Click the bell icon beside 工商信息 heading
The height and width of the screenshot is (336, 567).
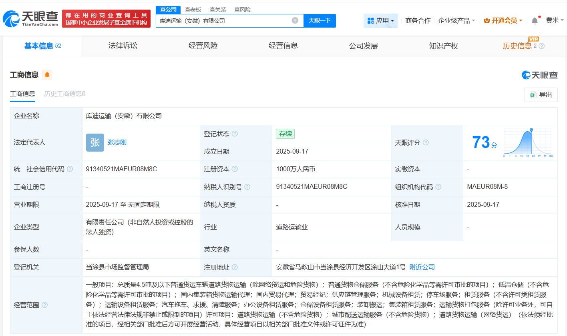pyautogui.click(x=47, y=75)
